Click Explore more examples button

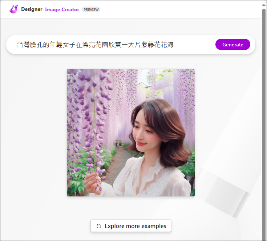point(131,226)
